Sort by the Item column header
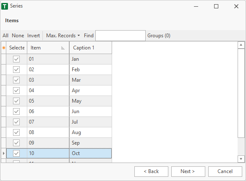The height and width of the screenshot is (181, 246). click(48, 48)
